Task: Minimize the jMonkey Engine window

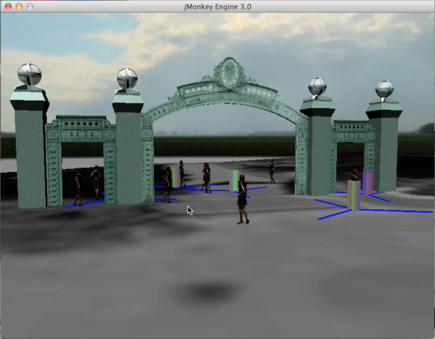Action: [x=19, y=6]
